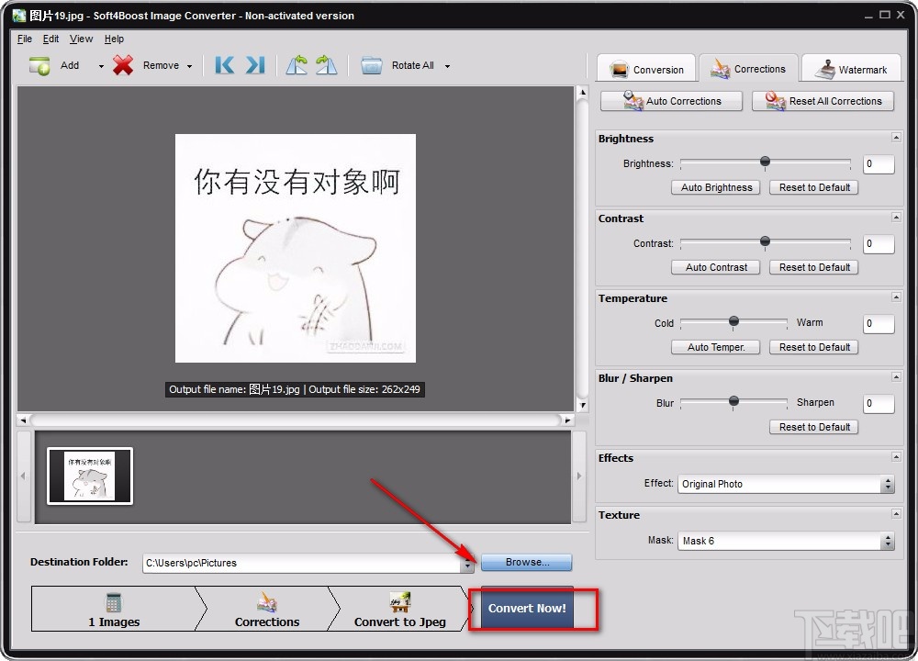Open the Effect dropdown showing Original Photo
918x661 pixels.
coord(889,484)
